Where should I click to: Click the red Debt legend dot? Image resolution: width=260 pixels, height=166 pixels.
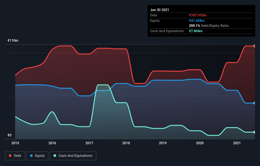(x=10, y=156)
